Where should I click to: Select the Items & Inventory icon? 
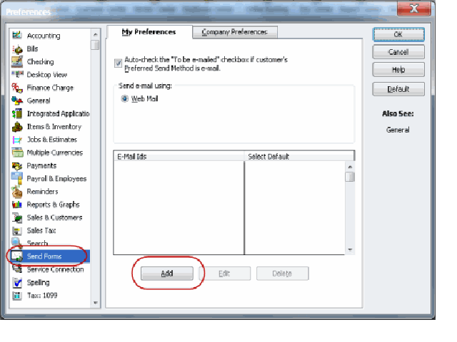coord(17,127)
